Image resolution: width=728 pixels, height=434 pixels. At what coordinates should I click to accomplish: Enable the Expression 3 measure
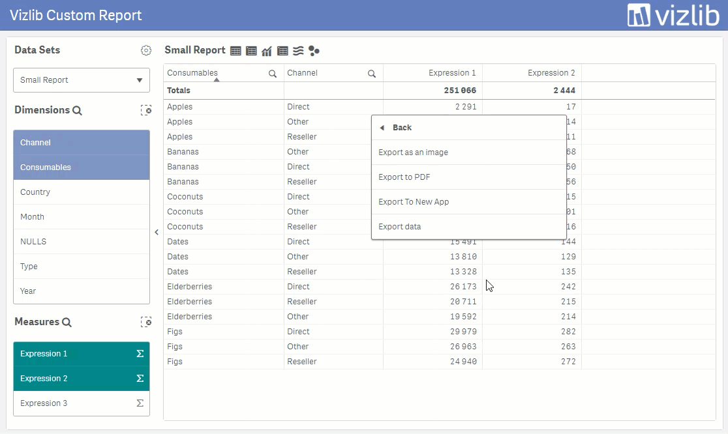82,403
